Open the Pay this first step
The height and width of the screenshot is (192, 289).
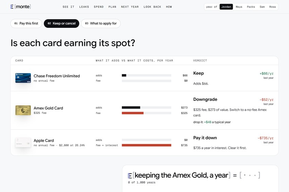(x=26, y=24)
